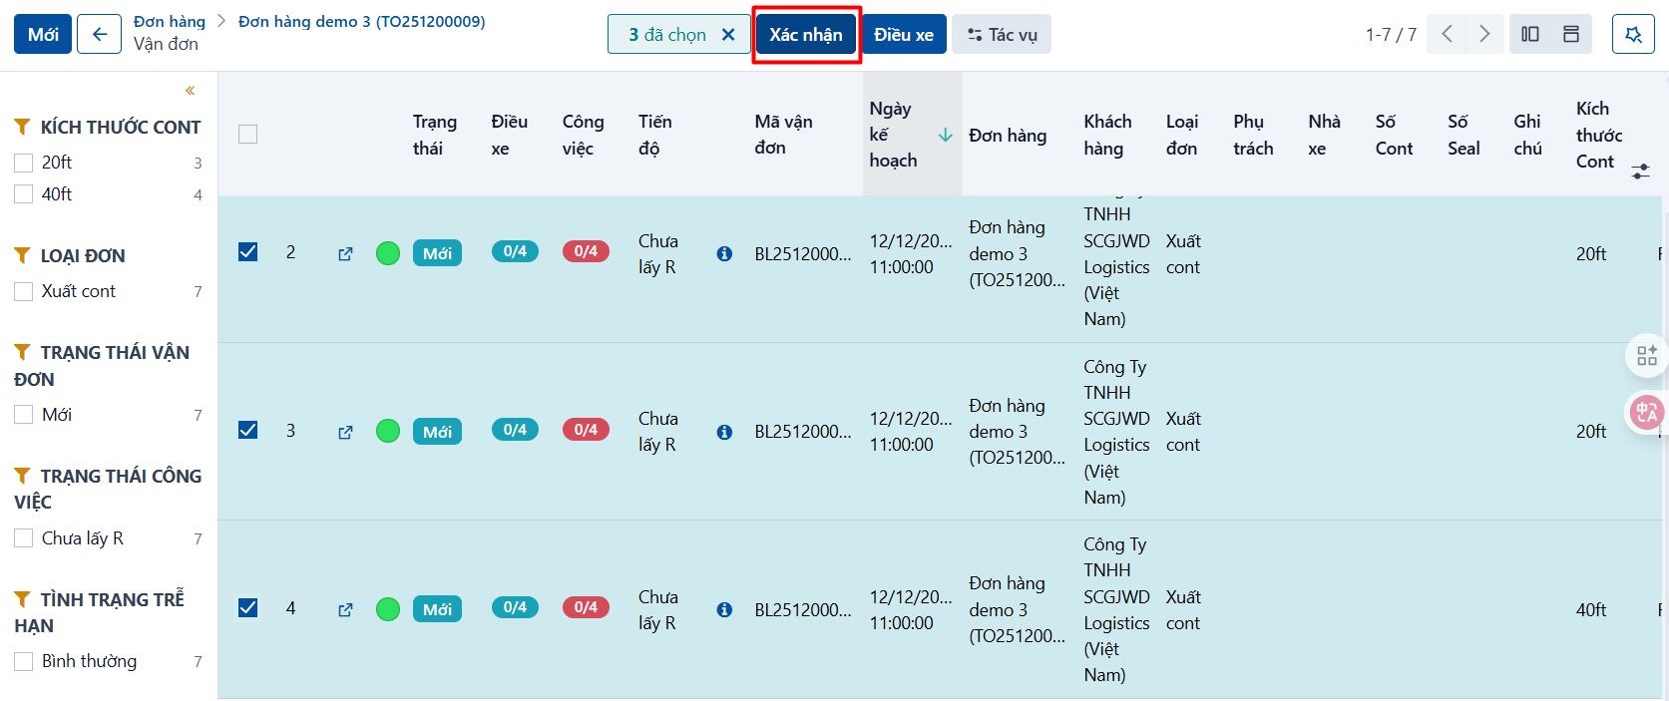The width and height of the screenshot is (1669, 701).
Task: Click the Số Cont column header
Action: point(1394,135)
